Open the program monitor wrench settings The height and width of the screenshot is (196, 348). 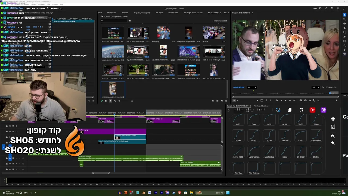pos(323,87)
